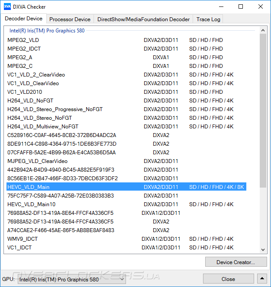Viewport: 271px width, 287px height.
Task: Click the Device Creator button
Action: [x=236, y=262]
